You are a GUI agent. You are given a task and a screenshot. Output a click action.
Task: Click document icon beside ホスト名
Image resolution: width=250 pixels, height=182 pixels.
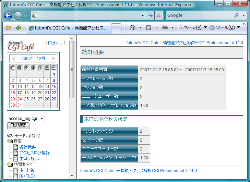point(16,170)
